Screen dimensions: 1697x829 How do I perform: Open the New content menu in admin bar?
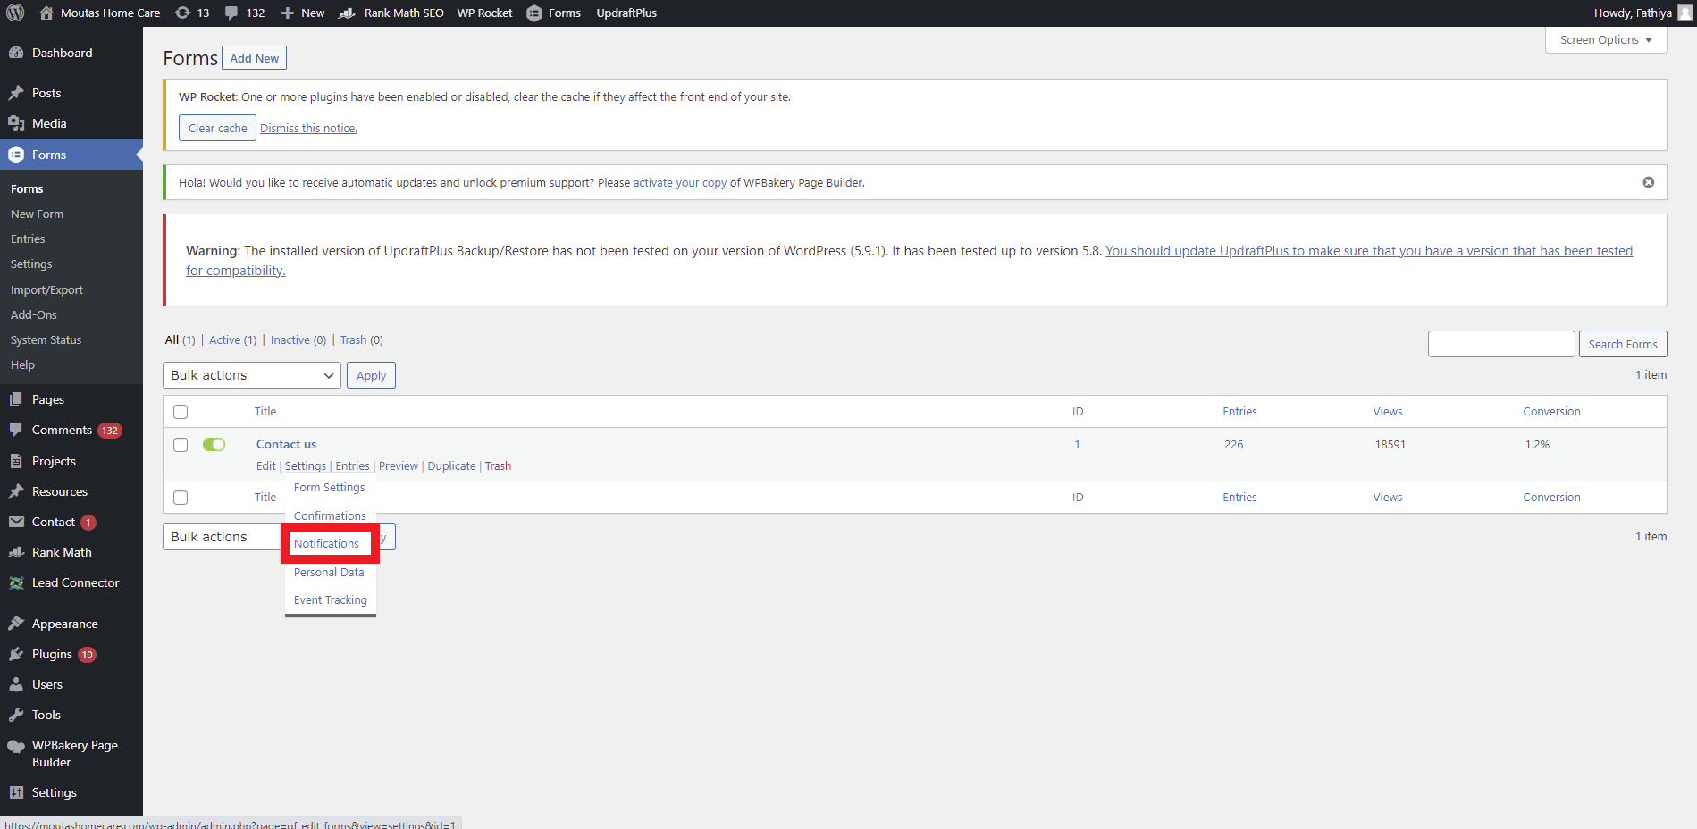pyautogui.click(x=303, y=13)
